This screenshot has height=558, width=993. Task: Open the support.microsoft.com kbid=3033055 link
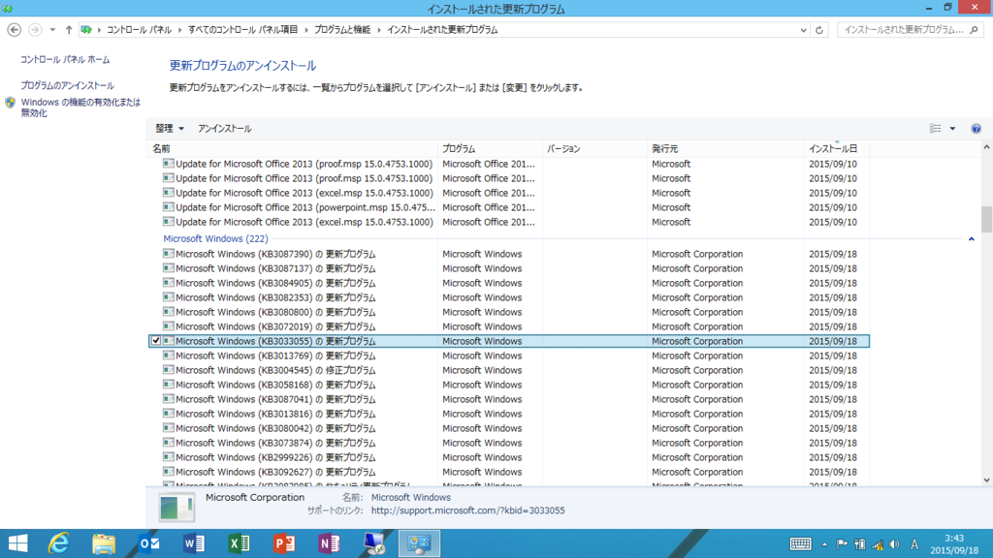(468, 511)
